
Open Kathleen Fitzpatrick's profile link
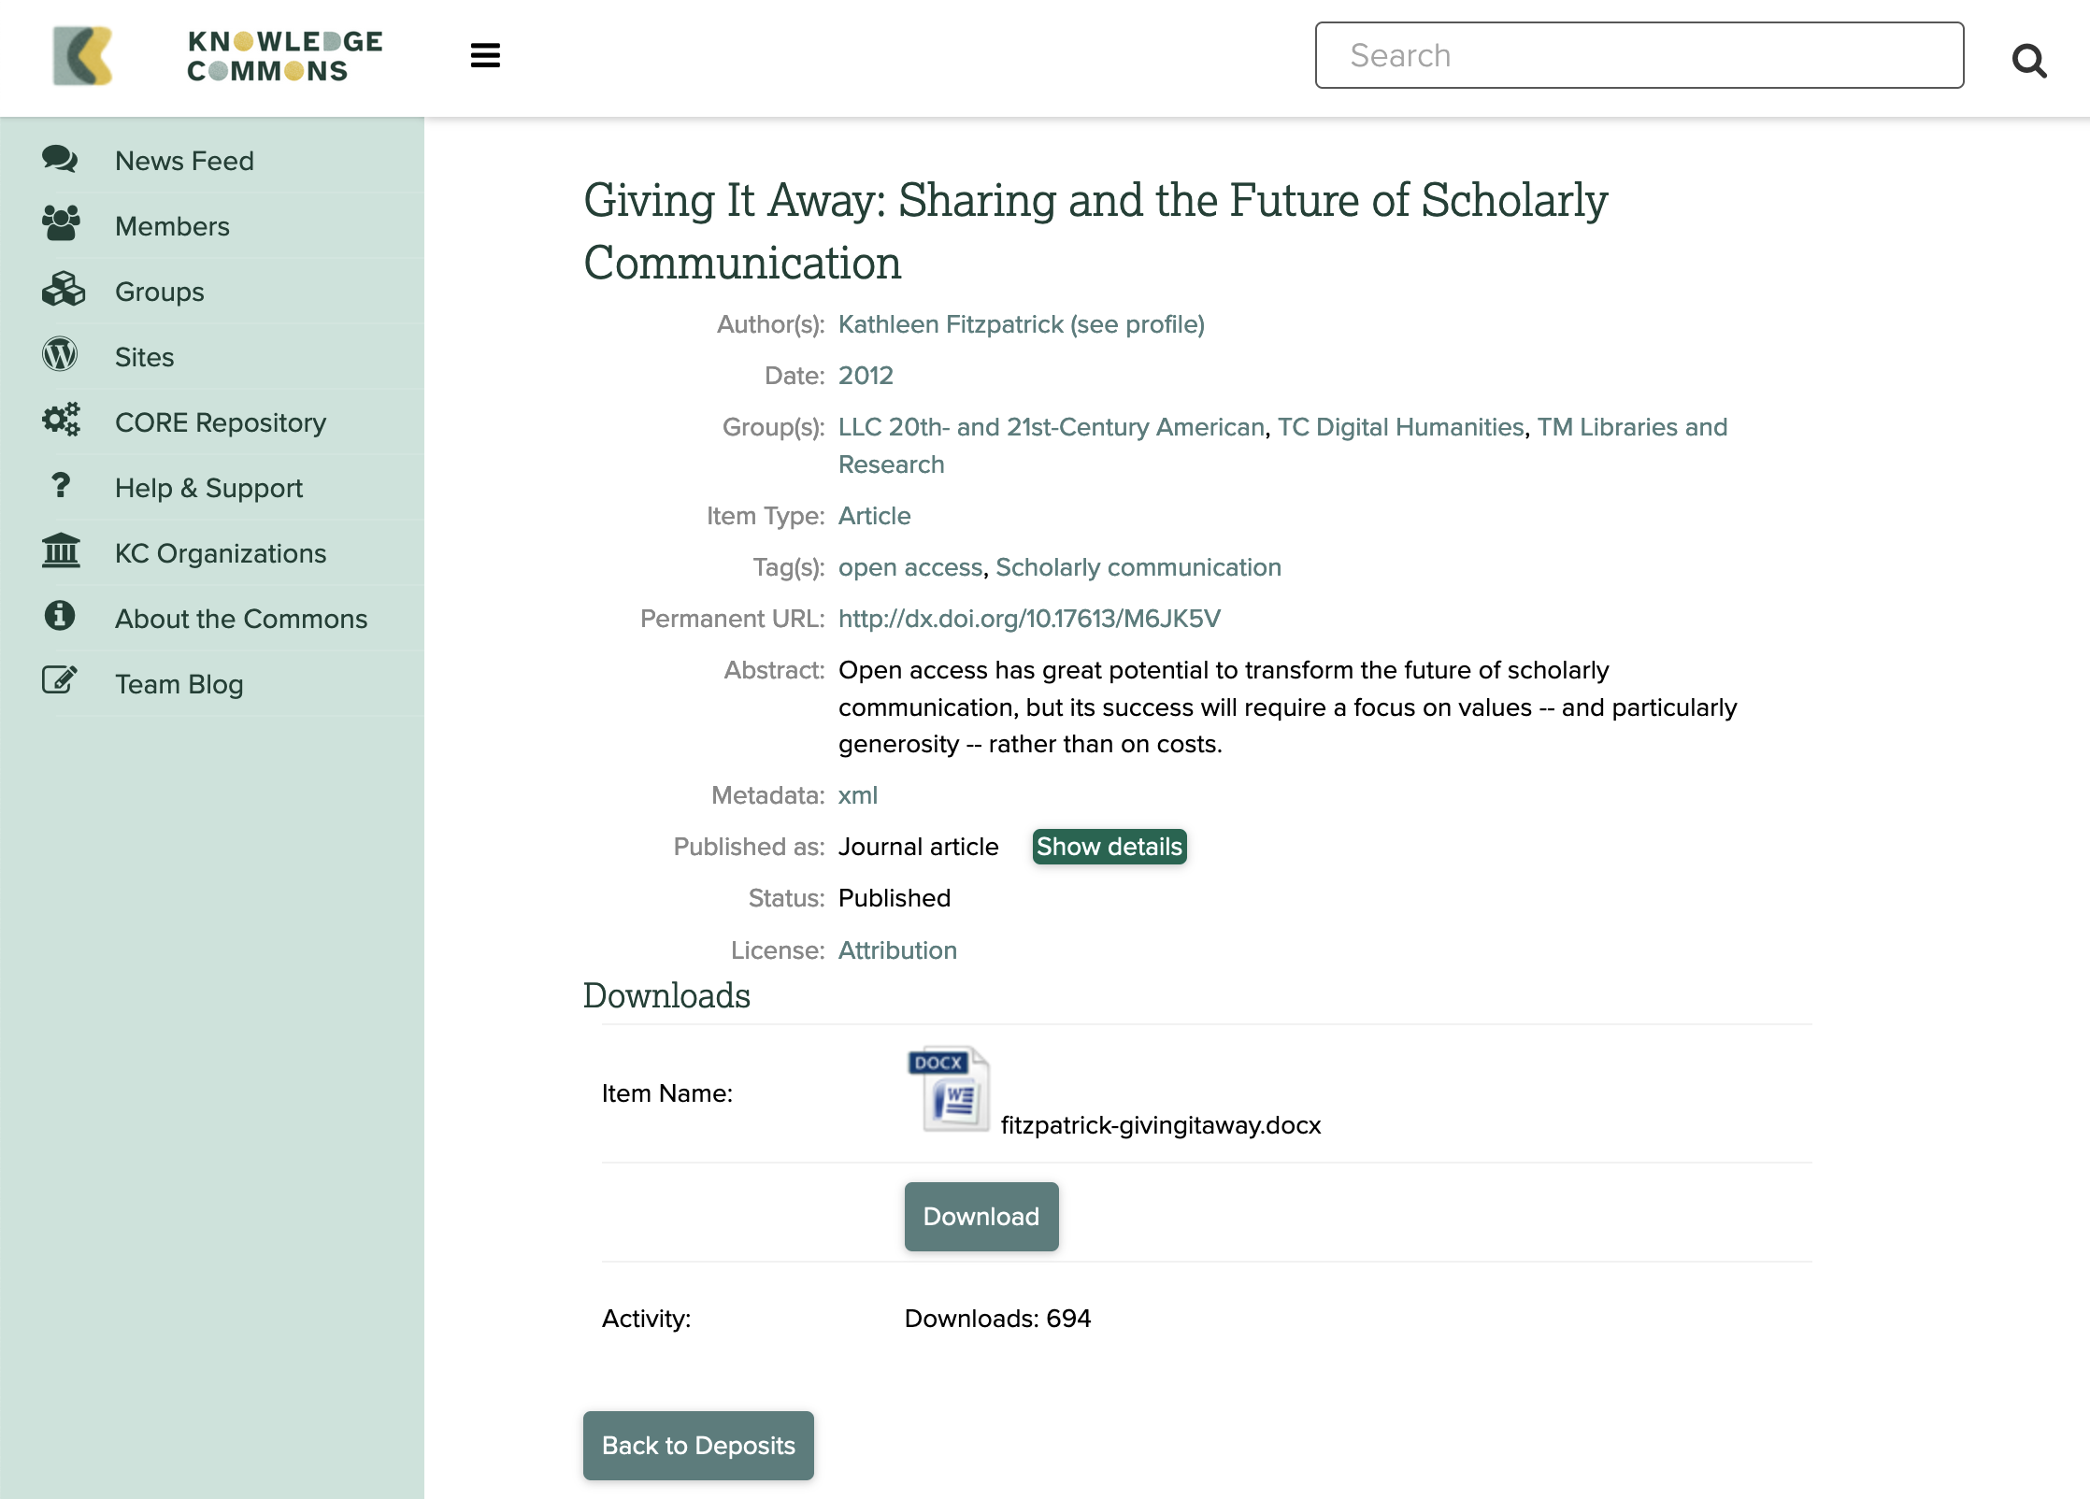(x=1021, y=324)
